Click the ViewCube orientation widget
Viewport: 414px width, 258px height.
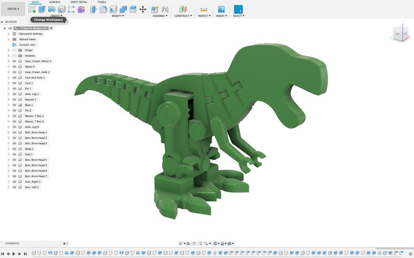coord(401,33)
